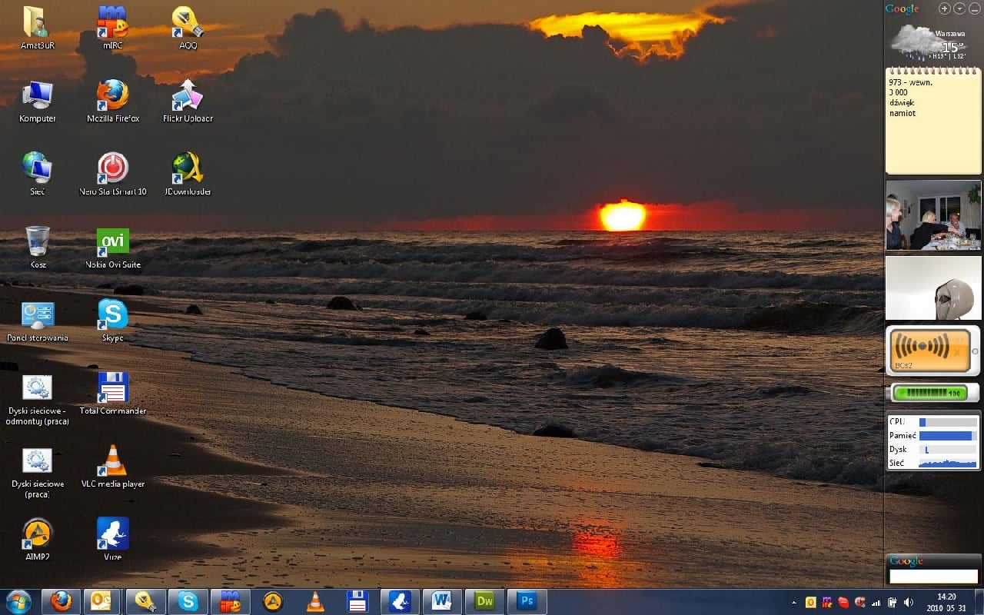Select the Dyski sieciowe (praca) desktop icon

[x=37, y=471]
